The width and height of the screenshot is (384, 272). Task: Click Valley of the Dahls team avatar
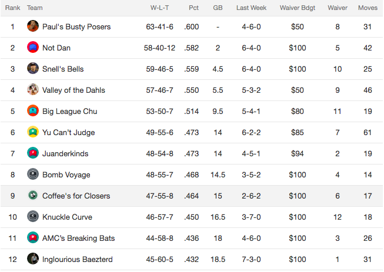pos(33,89)
